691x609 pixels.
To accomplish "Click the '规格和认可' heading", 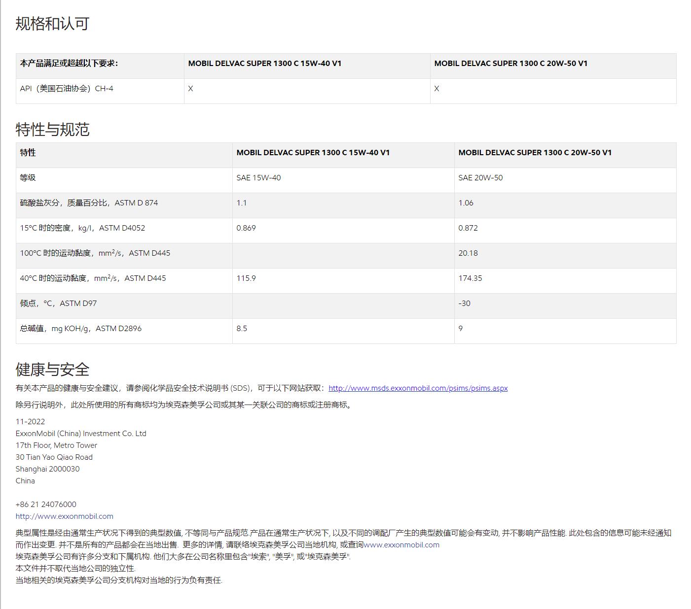I will [x=52, y=24].
